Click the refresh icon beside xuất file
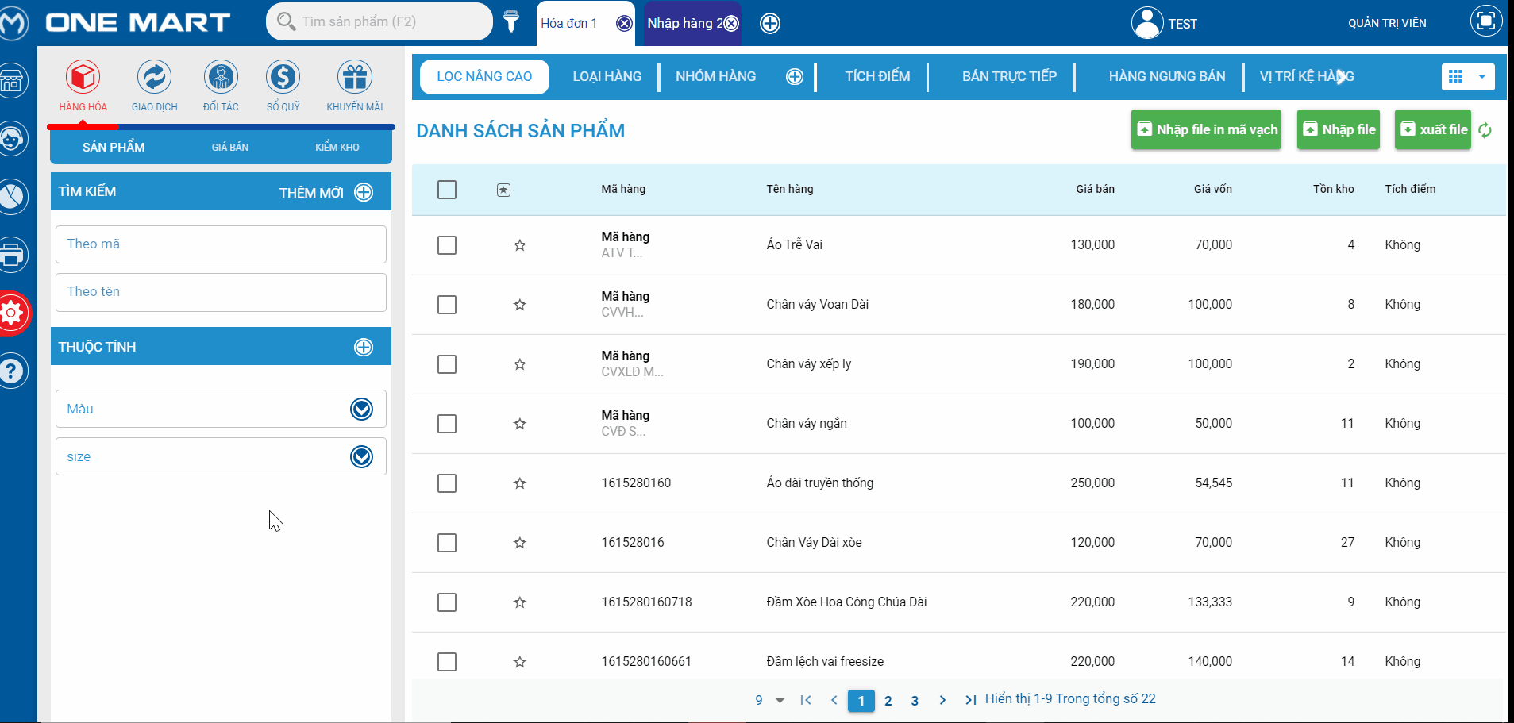The image size is (1514, 723). (1485, 130)
